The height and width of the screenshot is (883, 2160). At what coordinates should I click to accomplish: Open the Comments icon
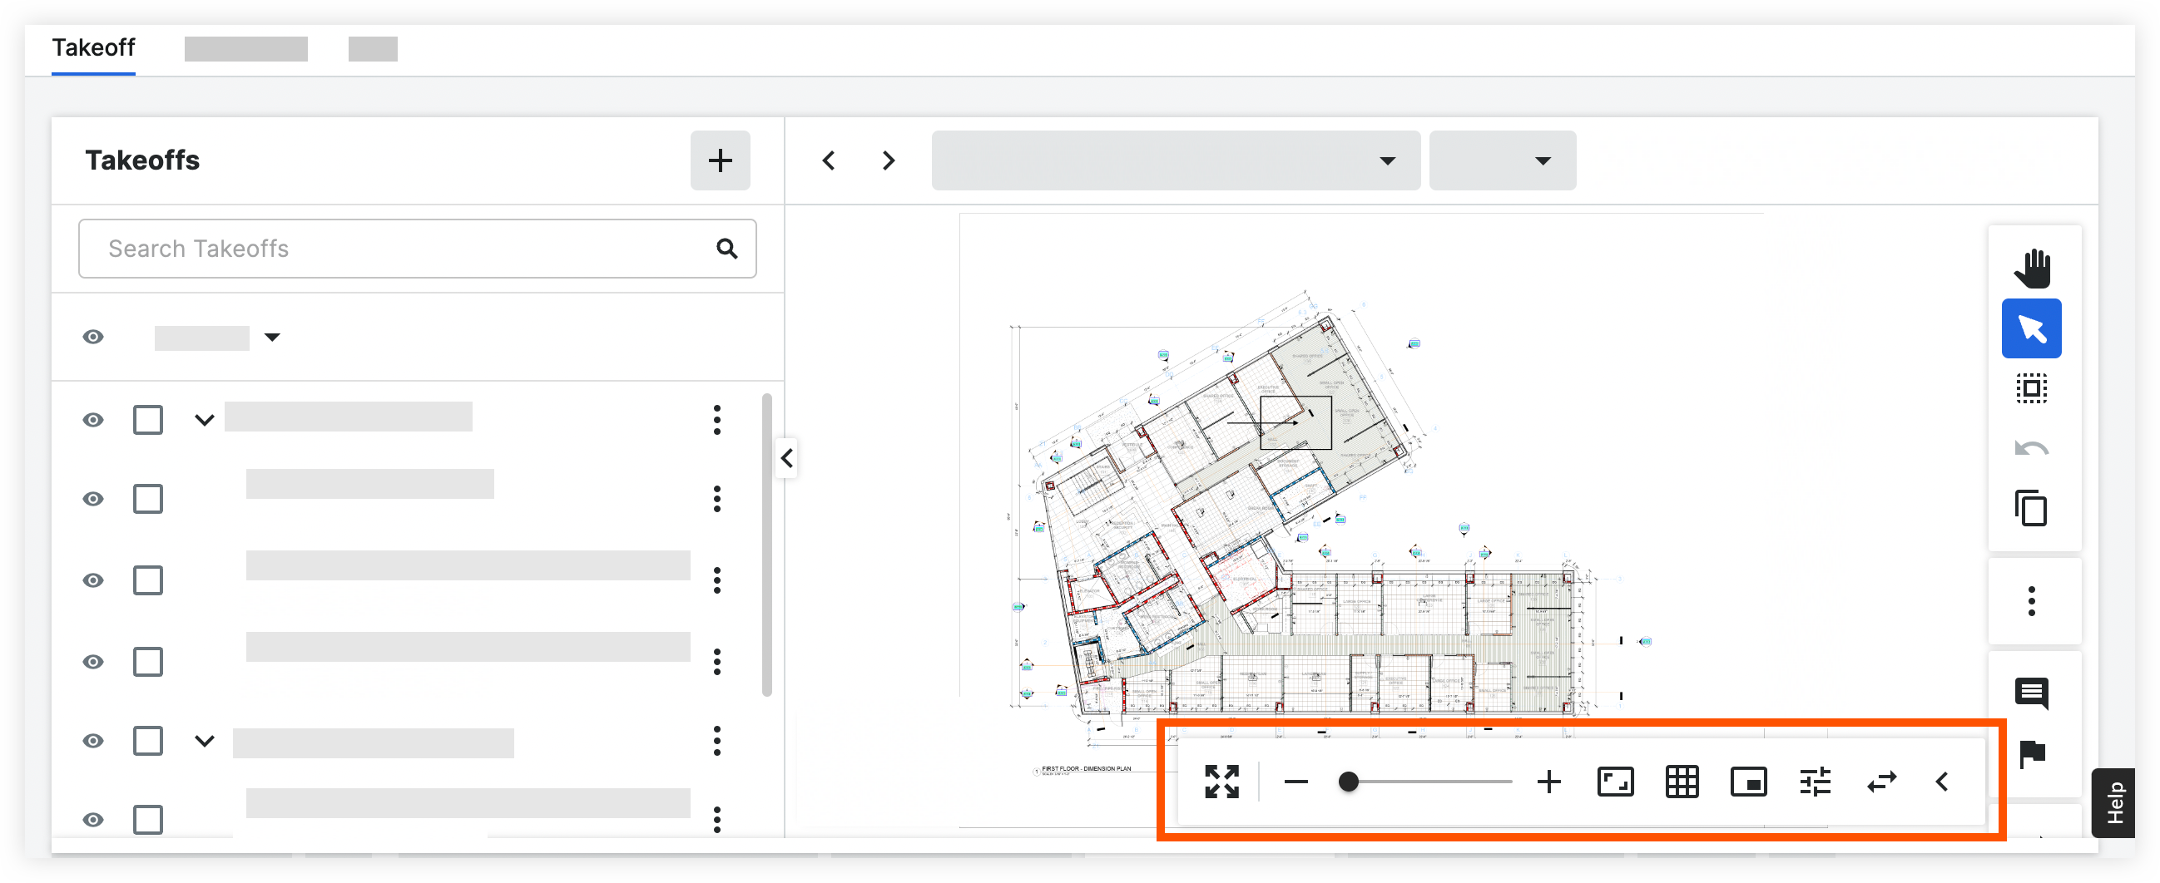(2033, 693)
